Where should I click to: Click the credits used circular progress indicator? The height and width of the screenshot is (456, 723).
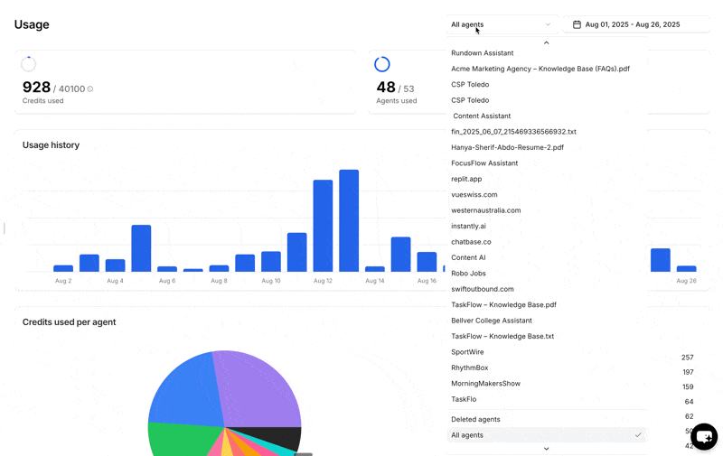[29, 64]
